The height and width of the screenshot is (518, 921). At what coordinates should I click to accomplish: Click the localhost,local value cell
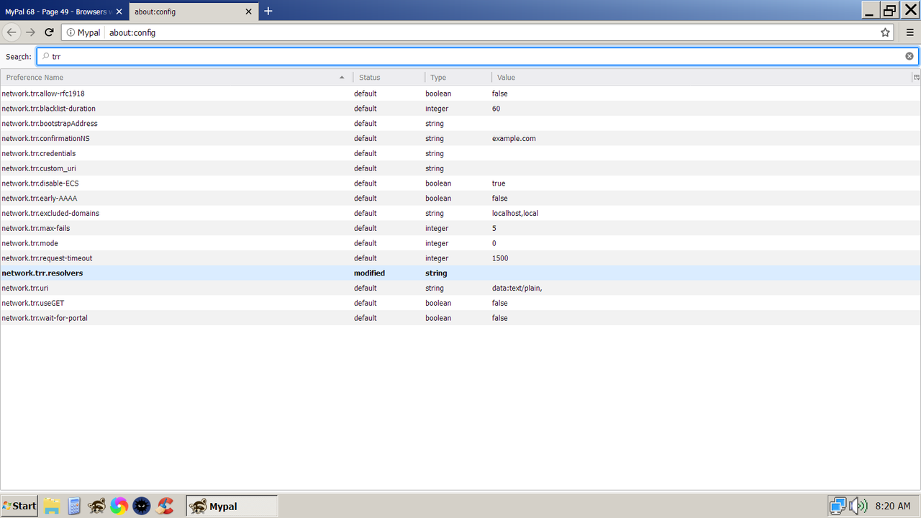(x=515, y=213)
